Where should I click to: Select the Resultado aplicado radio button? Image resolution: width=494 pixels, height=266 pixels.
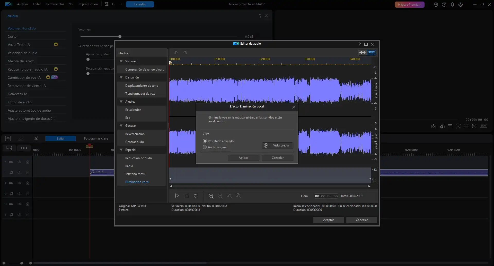point(205,141)
